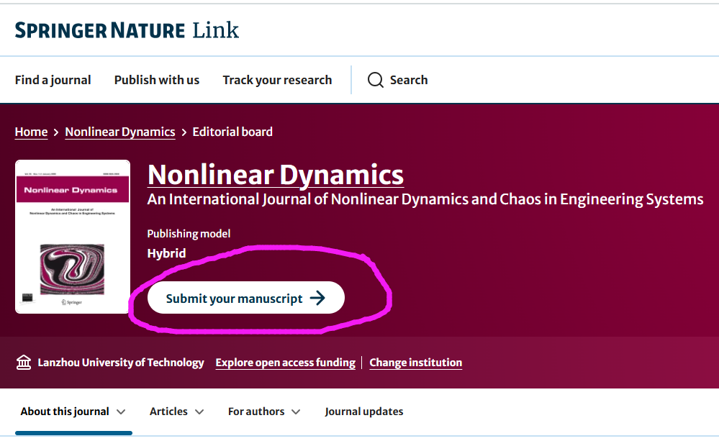Go to Home breadcrumb link
This screenshot has width=719, height=441.
click(31, 132)
